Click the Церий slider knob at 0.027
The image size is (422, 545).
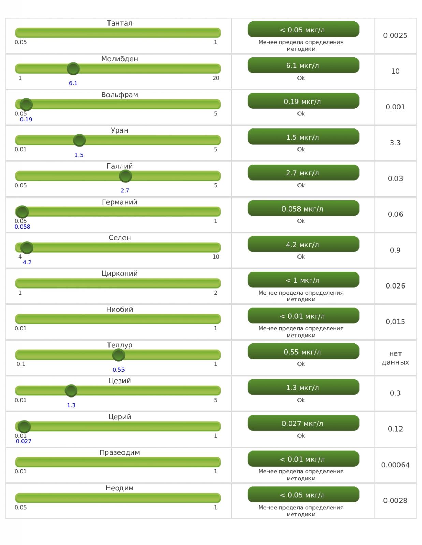click(24, 426)
